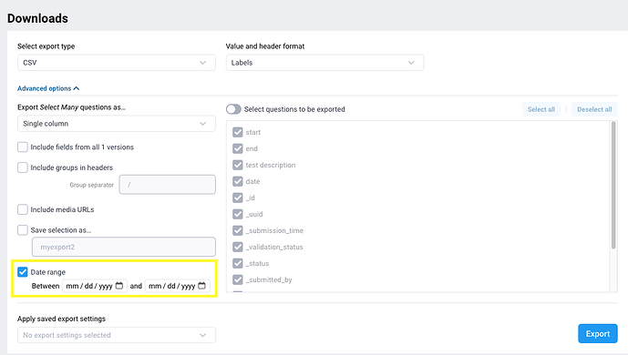
Task: Uncheck the Date range checkbox
Action: click(23, 272)
